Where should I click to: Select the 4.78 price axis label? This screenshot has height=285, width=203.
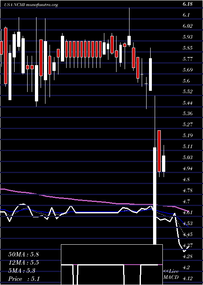click(188, 190)
